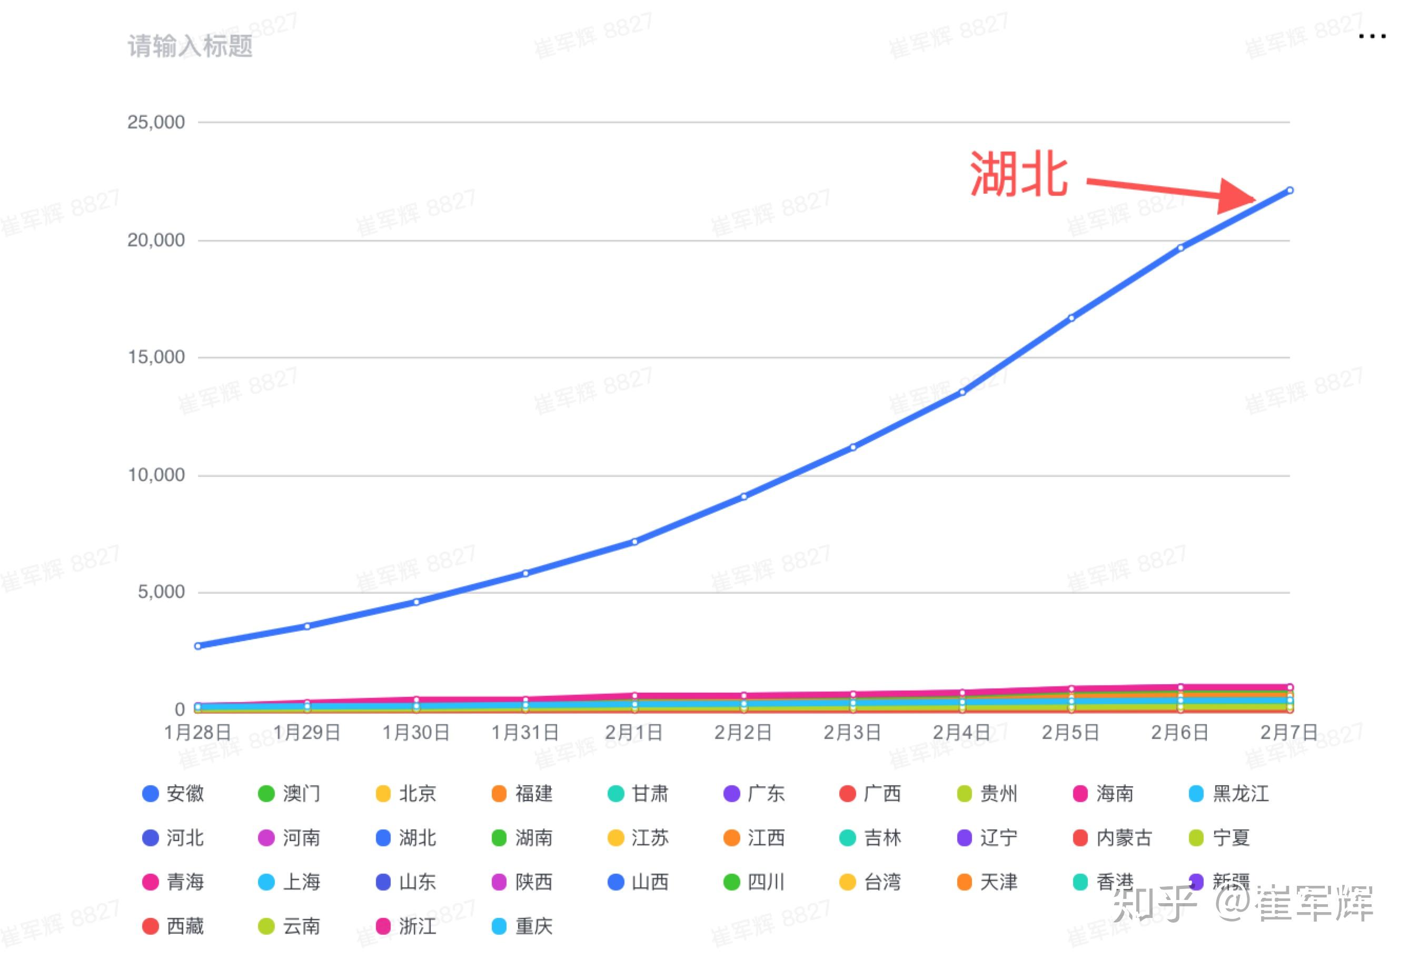Click the 黑龙江 legend color dot
This screenshot has height=960, width=1409.
click(1196, 793)
